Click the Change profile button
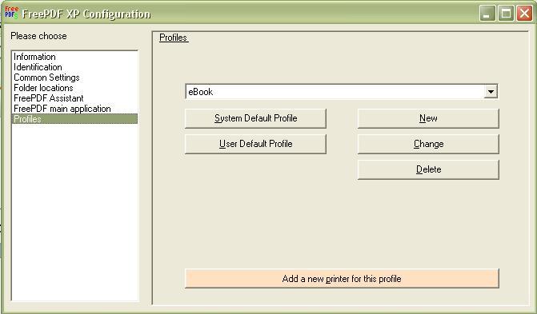The height and width of the screenshot is (314, 537). pyautogui.click(x=428, y=144)
